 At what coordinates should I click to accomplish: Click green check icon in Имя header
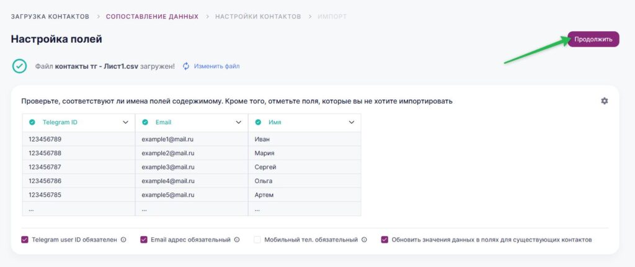point(258,122)
